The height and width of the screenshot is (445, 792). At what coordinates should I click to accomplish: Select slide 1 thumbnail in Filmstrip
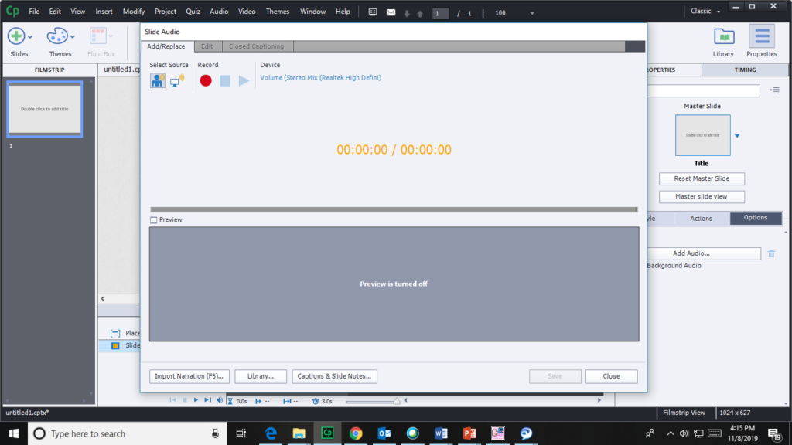click(44, 109)
